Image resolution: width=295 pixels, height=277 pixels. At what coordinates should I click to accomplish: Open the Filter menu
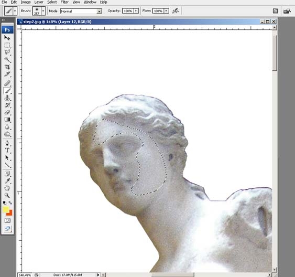(64, 2)
